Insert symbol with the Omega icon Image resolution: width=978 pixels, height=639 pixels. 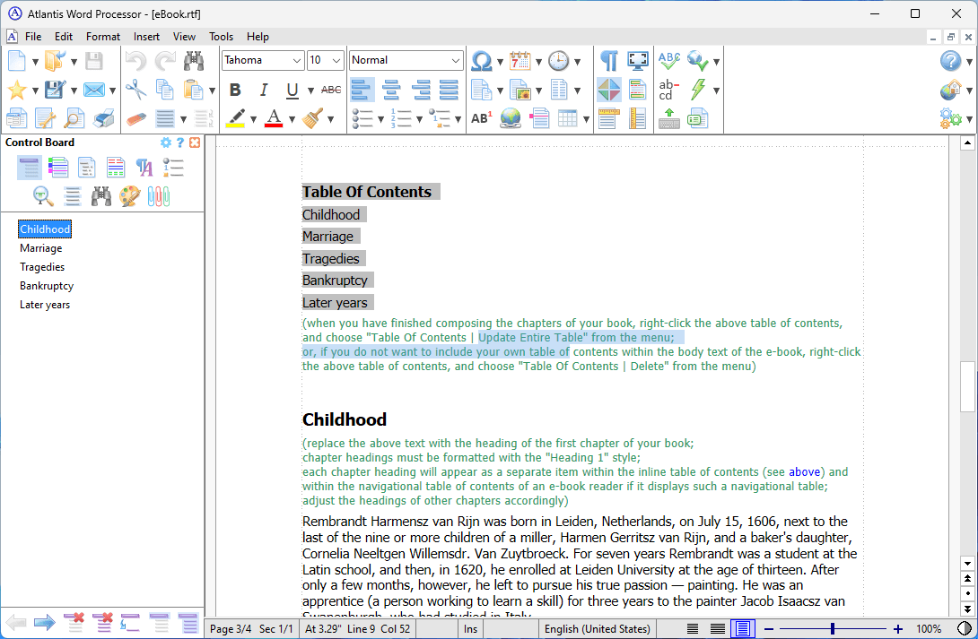point(482,60)
